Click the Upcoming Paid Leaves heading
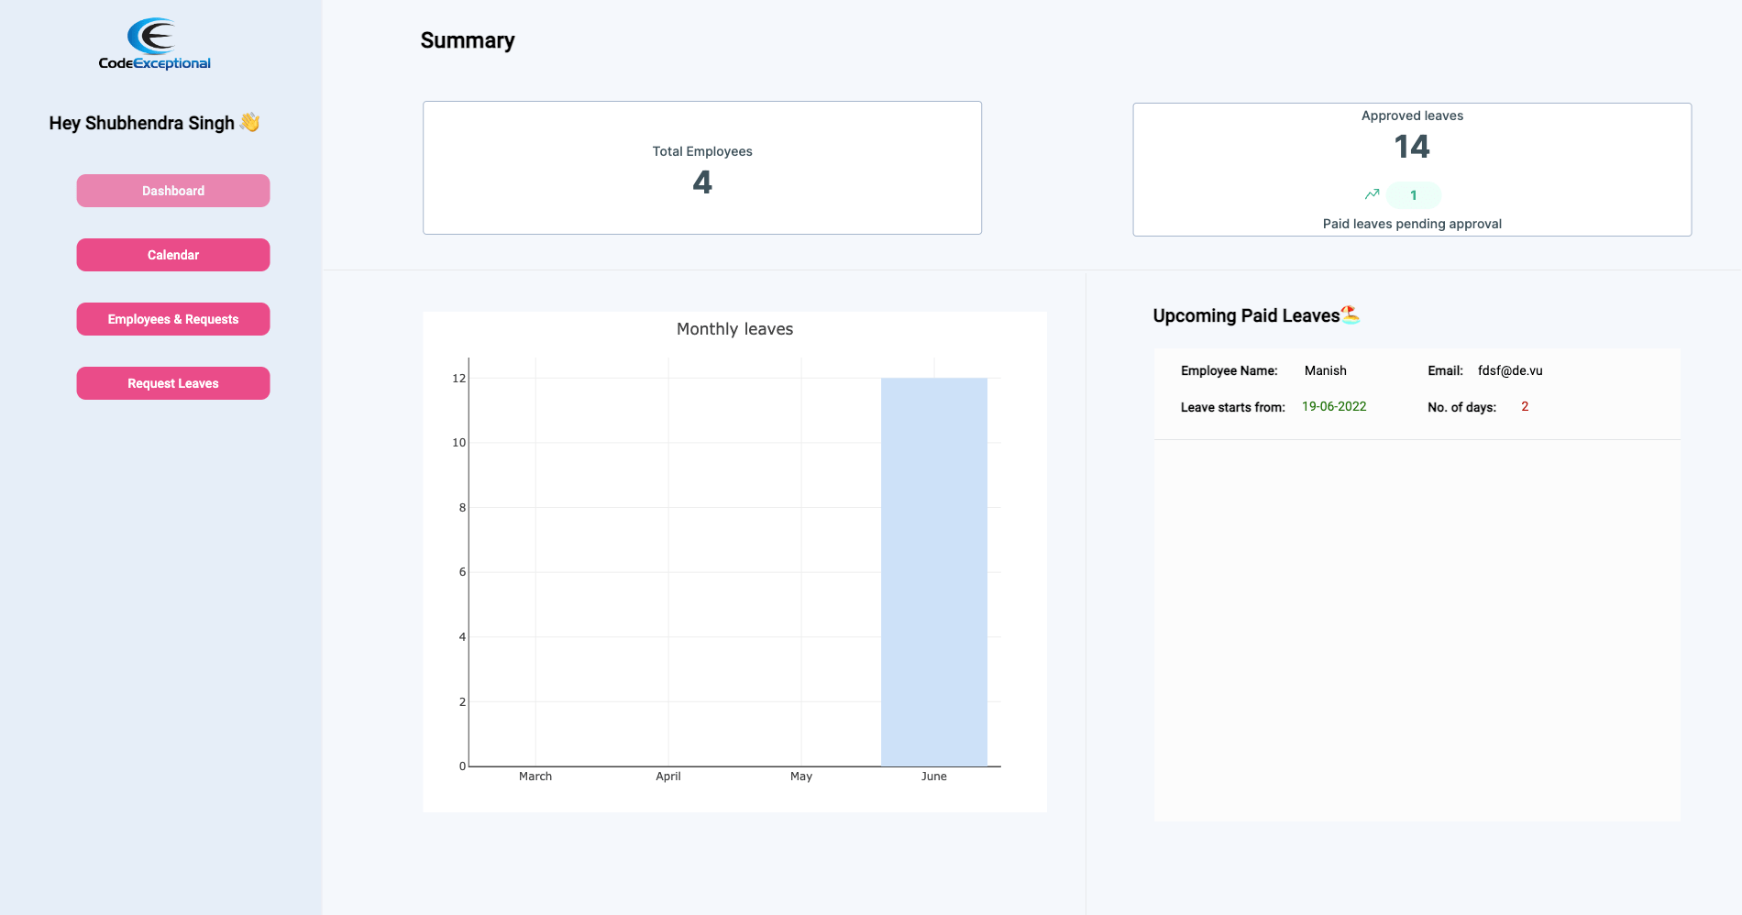The width and height of the screenshot is (1742, 915). pos(1246,315)
